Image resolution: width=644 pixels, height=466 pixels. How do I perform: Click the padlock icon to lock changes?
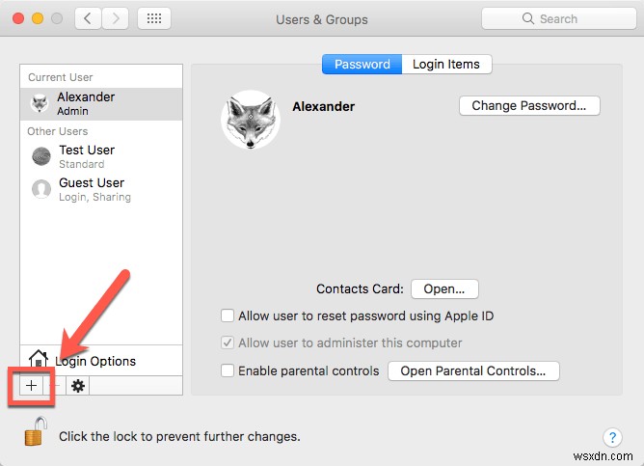[35, 430]
